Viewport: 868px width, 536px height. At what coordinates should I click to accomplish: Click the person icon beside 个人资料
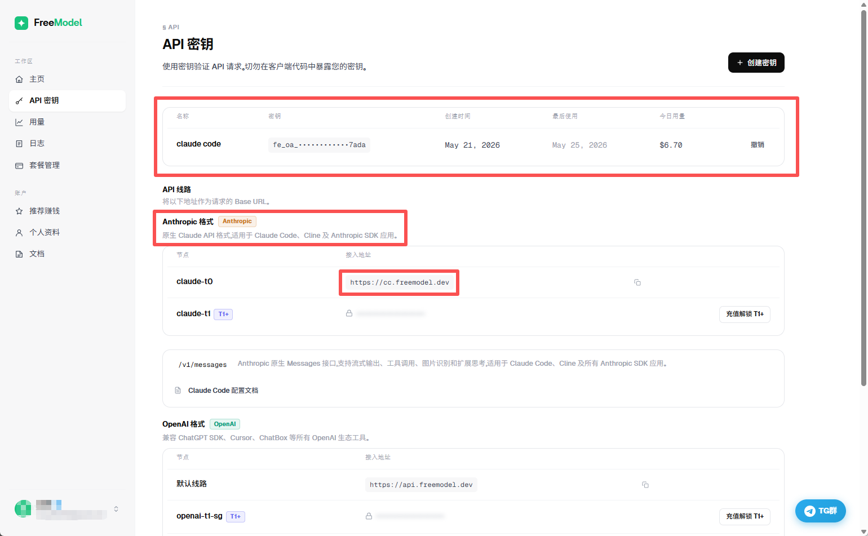[x=19, y=233]
